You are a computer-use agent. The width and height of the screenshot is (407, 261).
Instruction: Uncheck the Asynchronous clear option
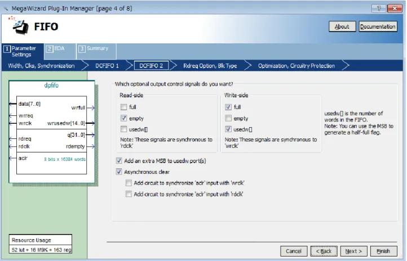pyautogui.click(x=119, y=172)
